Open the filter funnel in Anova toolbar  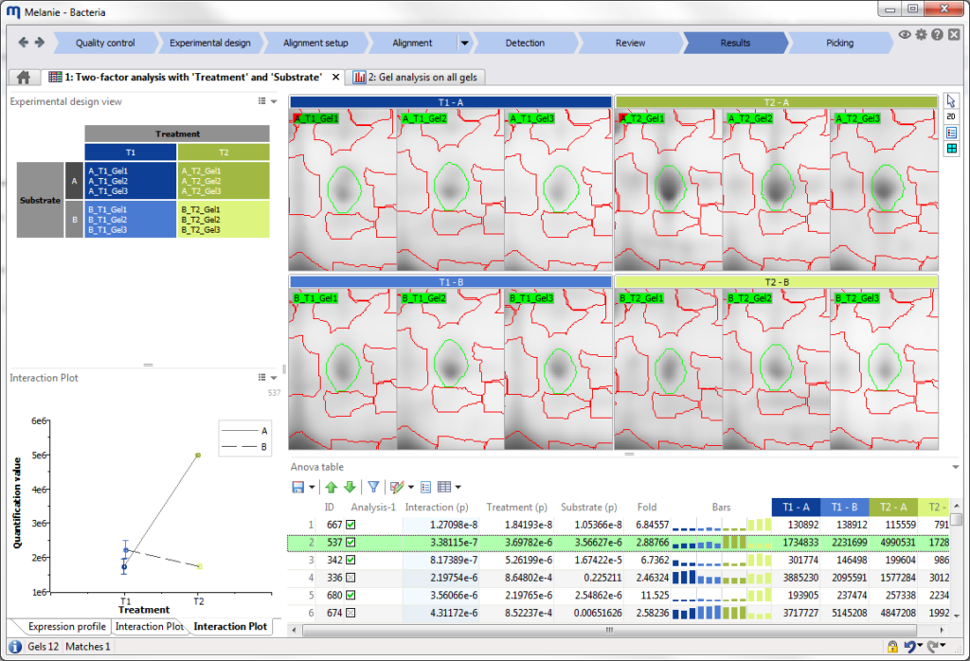pos(373,488)
